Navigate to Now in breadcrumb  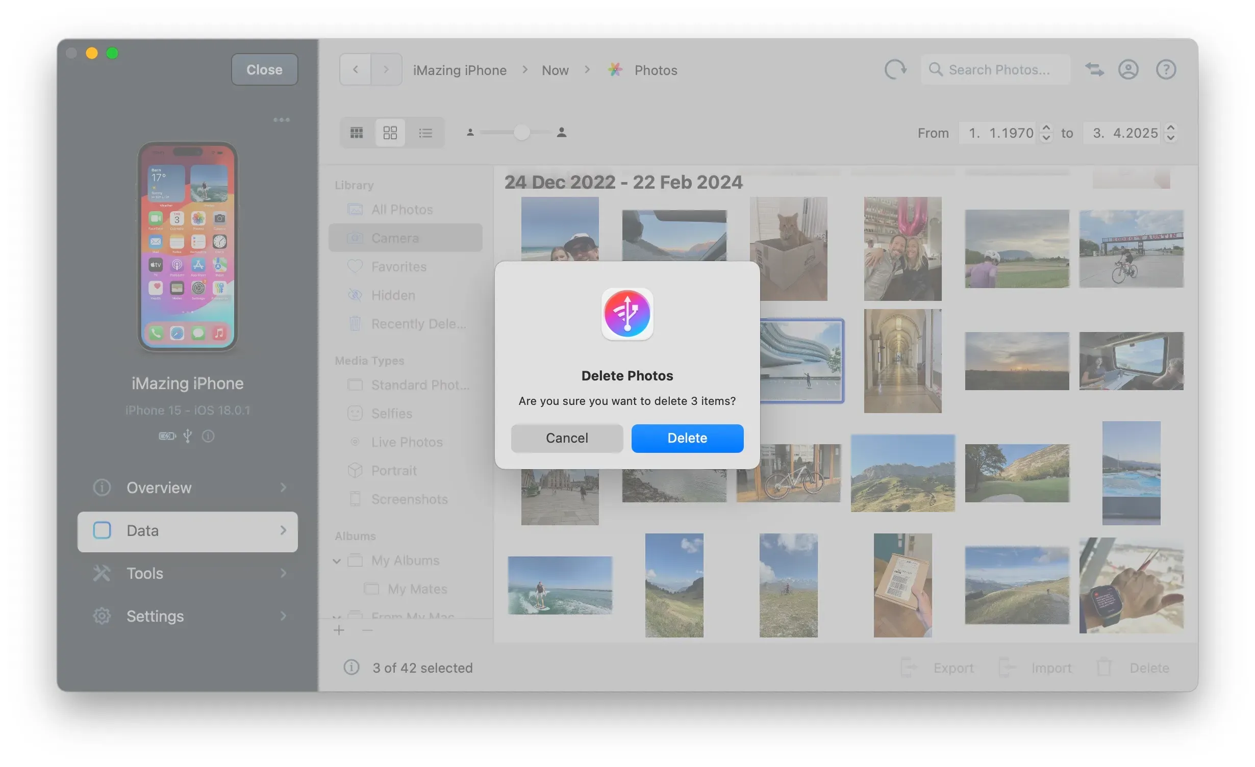(555, 70)
